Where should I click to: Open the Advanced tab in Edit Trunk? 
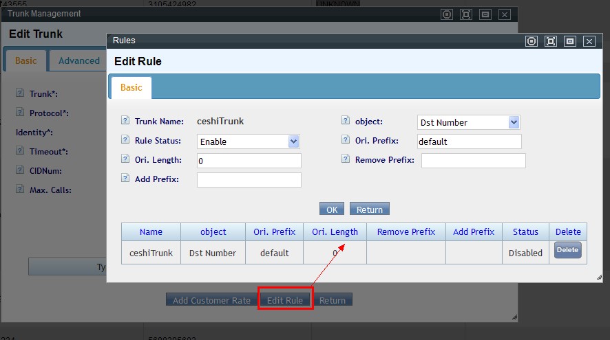coord(78,60)
